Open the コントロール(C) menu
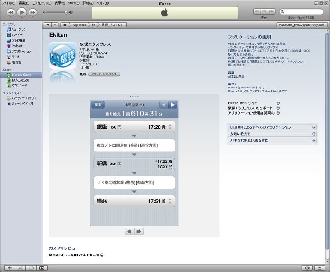Screen dimensions: 330x272 [x=42, y=3]
